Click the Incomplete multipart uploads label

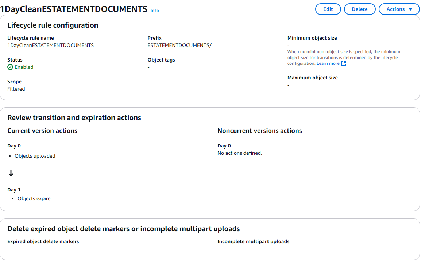(253, 241)
